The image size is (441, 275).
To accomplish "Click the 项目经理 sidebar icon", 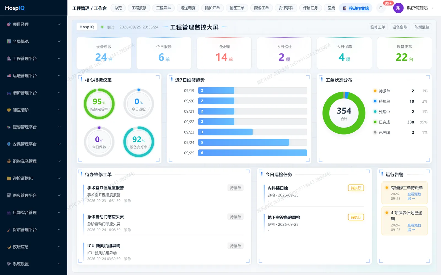I will 9,24.
